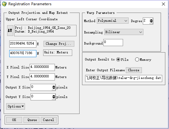Increase Degree with the up spinner arrow
This screenshot has width=169, height=129.
pyautogui.click(x=151, y=20)
